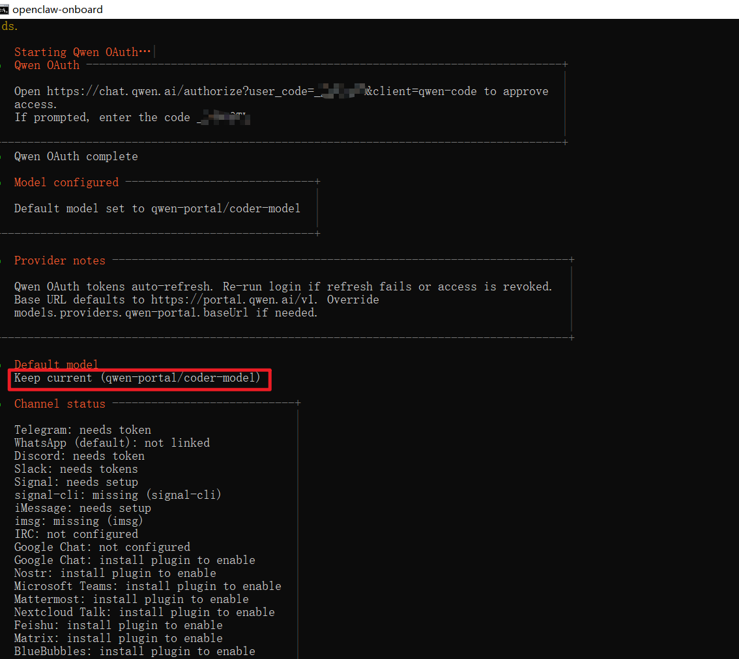
Task: Click 'signal-cli: missing (signal-cli)' line
Action: click(x=117, y=495)
